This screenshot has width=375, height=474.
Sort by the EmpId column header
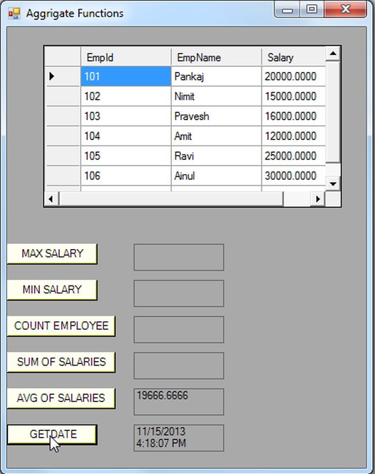coord(126,57)
